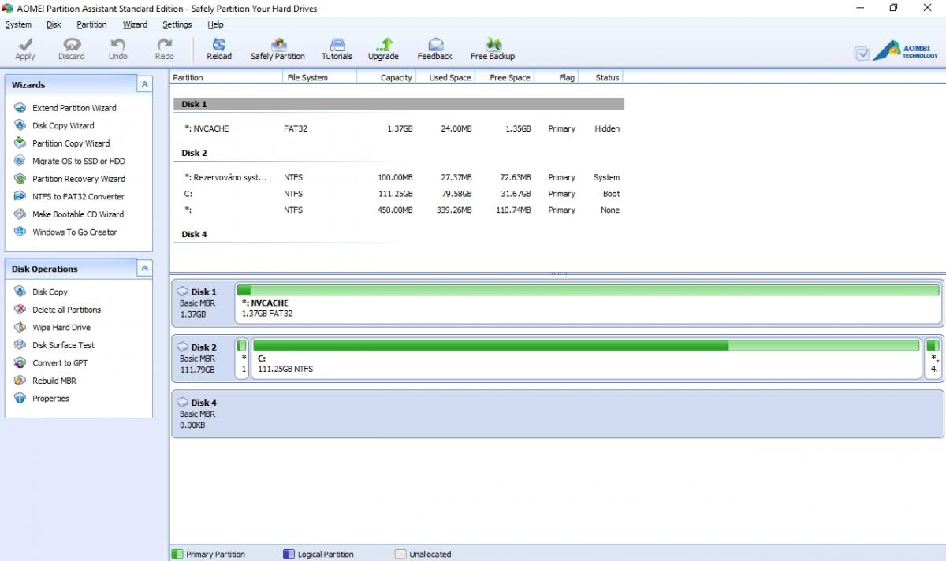Sort by the Partition column header
946x561 pixels.
pyautogui.click(x=227, y=77)
